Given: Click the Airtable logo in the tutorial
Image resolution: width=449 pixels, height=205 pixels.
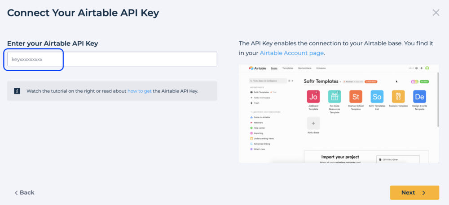Looking at the screenshot, I should tap(257, 68).
